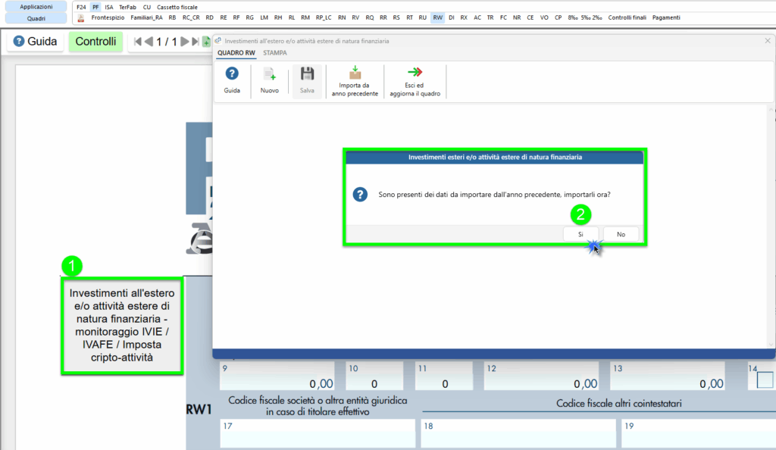Image resolution: width=776 pixels, height=450 pixels.
Task: Open the CU tab
Action: [146, 7]
